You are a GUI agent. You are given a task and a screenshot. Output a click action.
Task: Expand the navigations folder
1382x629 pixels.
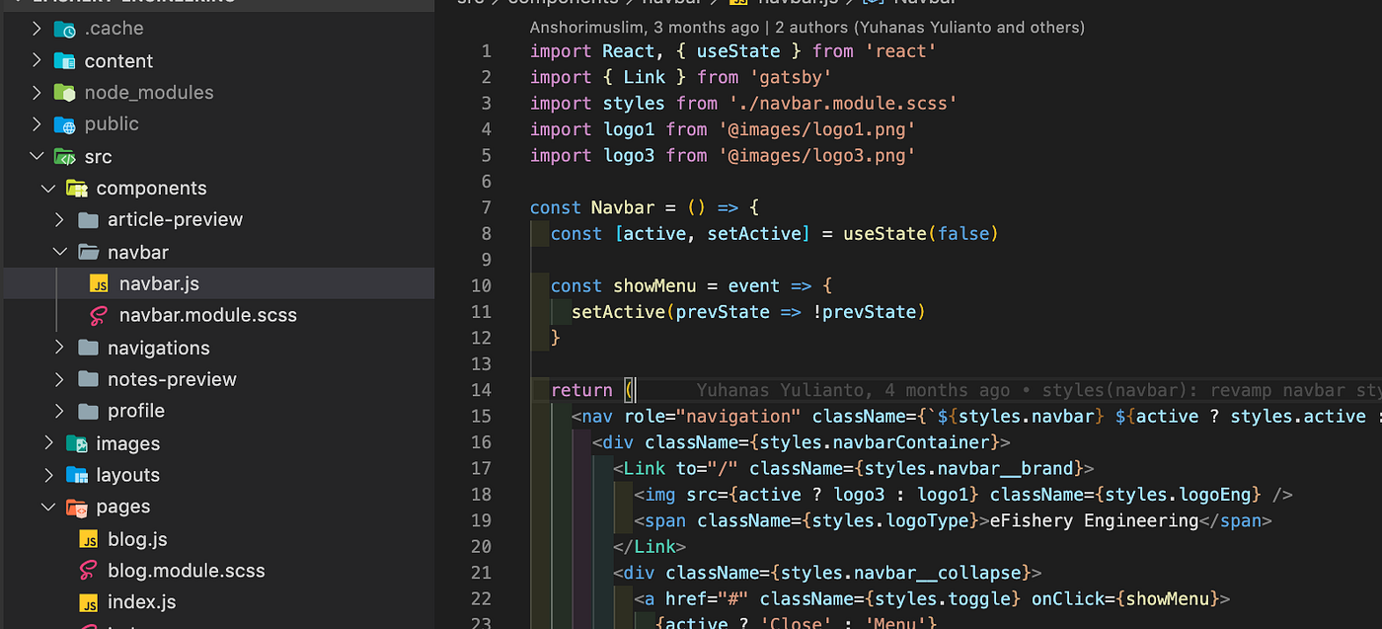[58, 348]
